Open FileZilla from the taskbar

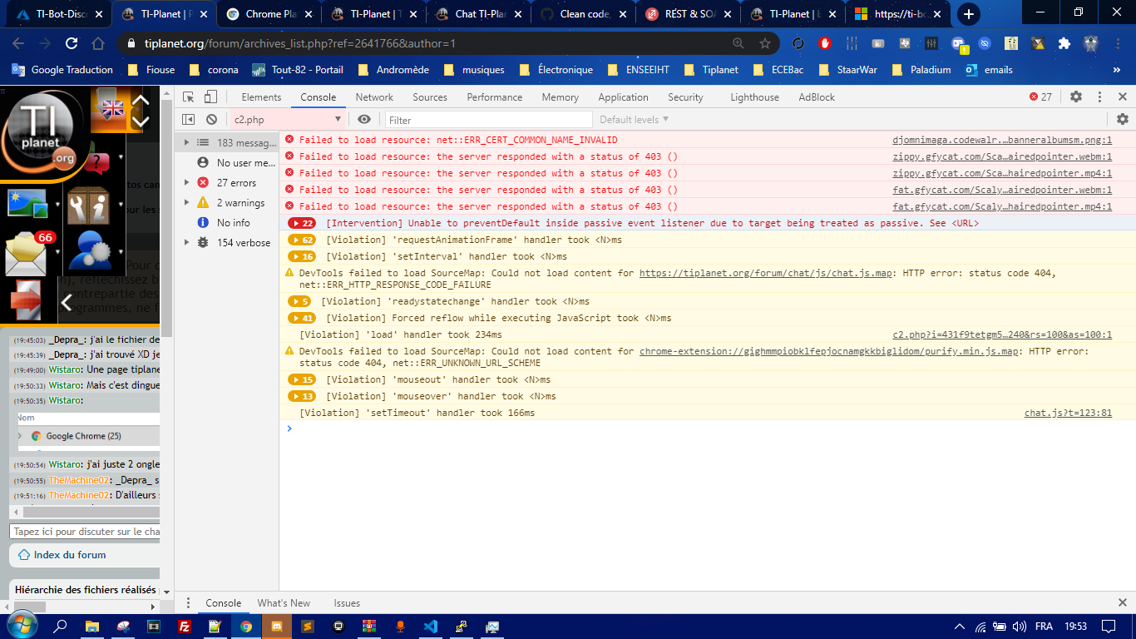(185, 626)
